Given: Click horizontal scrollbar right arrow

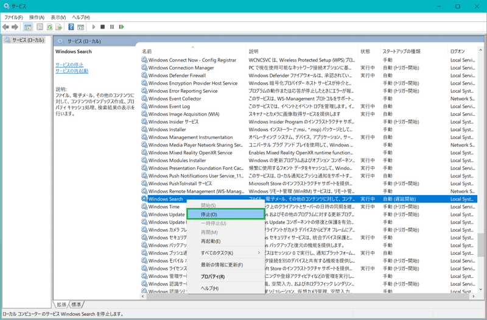Looking at the screenshot, I should click(x=474, y=296).
